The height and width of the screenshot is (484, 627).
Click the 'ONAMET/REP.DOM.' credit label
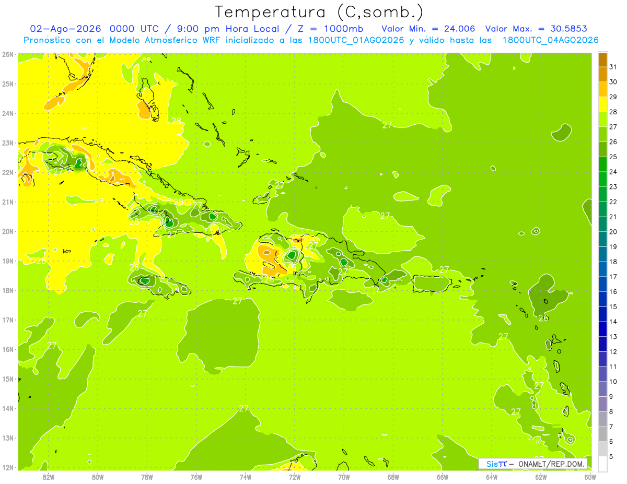pyautogui.click(x=551, y=464)
